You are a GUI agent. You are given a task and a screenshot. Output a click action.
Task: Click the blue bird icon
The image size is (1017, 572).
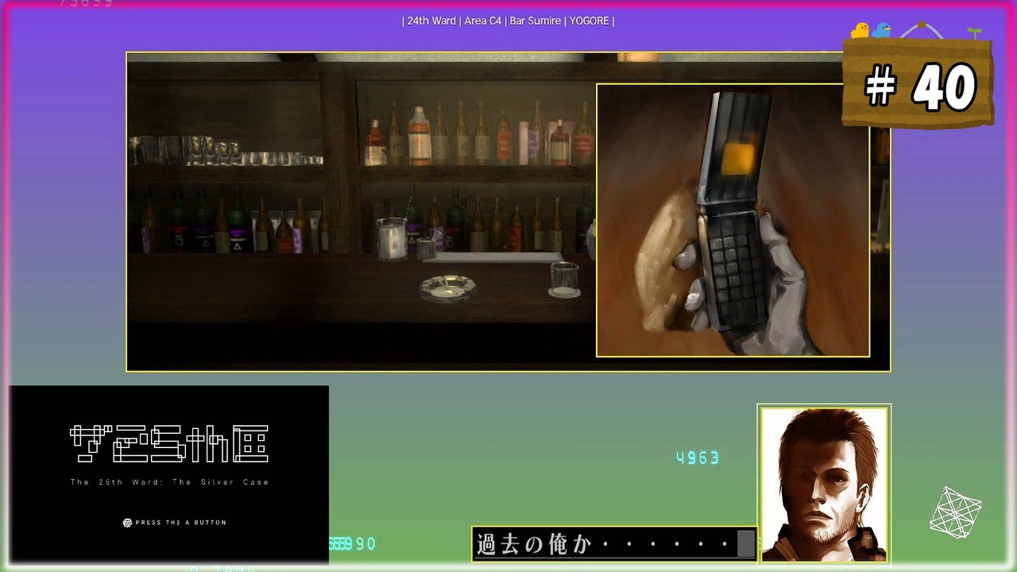point(881,31)
